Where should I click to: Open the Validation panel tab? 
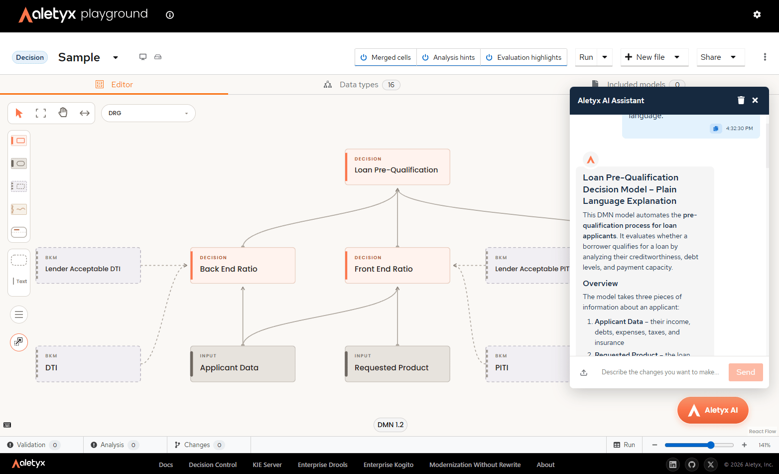(34, 445)
